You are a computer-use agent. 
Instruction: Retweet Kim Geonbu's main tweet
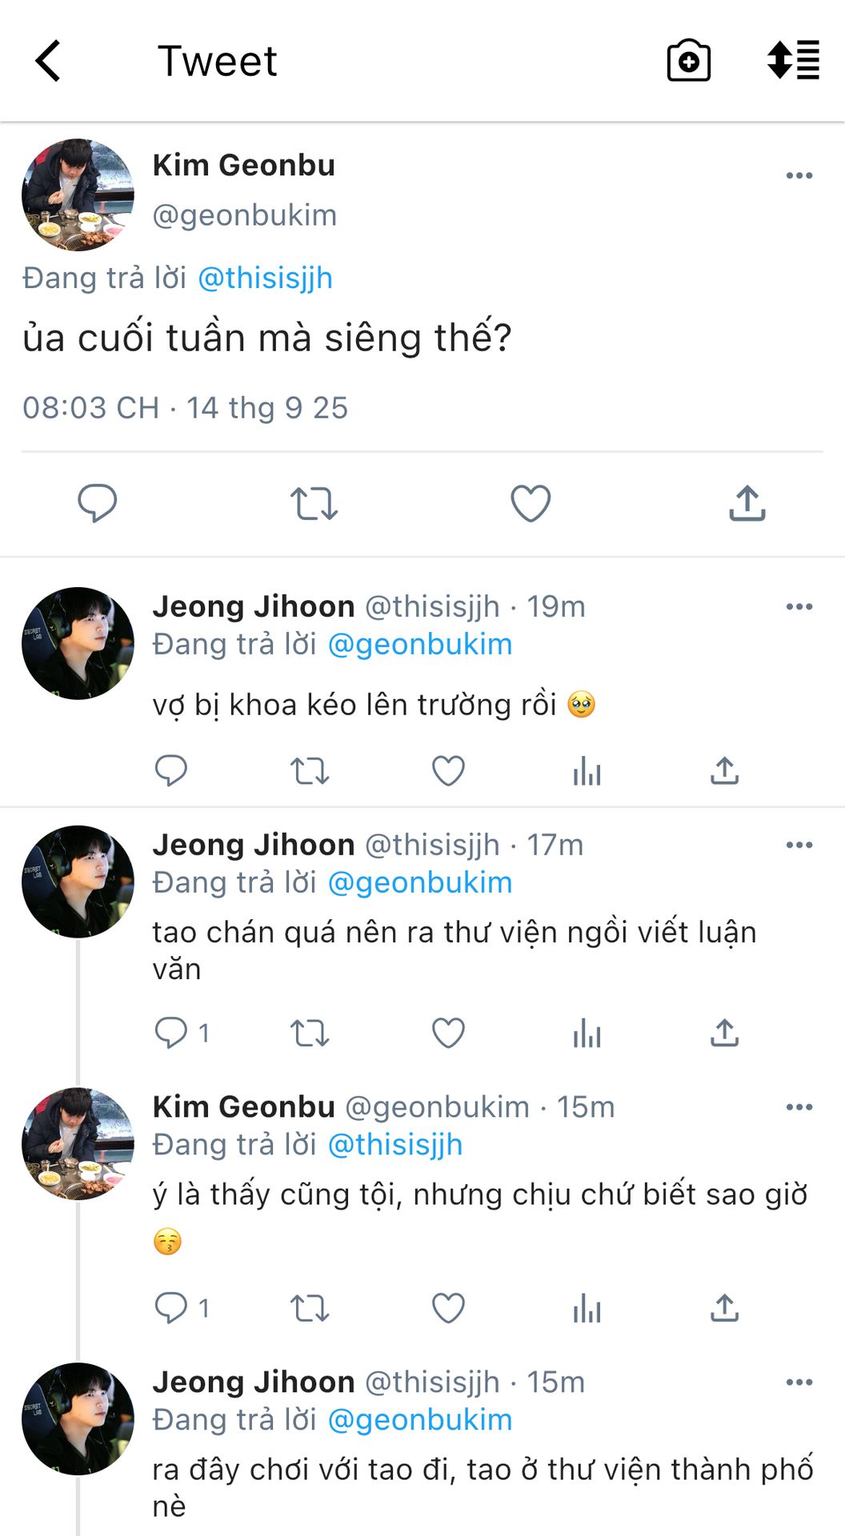tap(313, 503)
